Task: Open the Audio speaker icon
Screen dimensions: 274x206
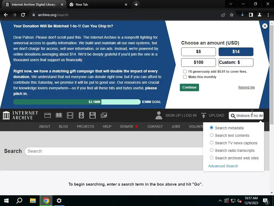Action: (x=81, y=115)
